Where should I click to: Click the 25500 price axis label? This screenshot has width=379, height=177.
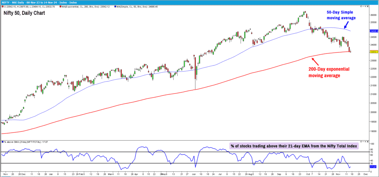[373, 22]
